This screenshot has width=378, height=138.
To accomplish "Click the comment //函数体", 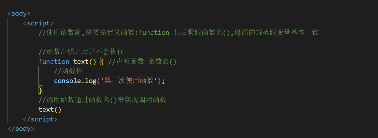I will (x=68, y=71).
